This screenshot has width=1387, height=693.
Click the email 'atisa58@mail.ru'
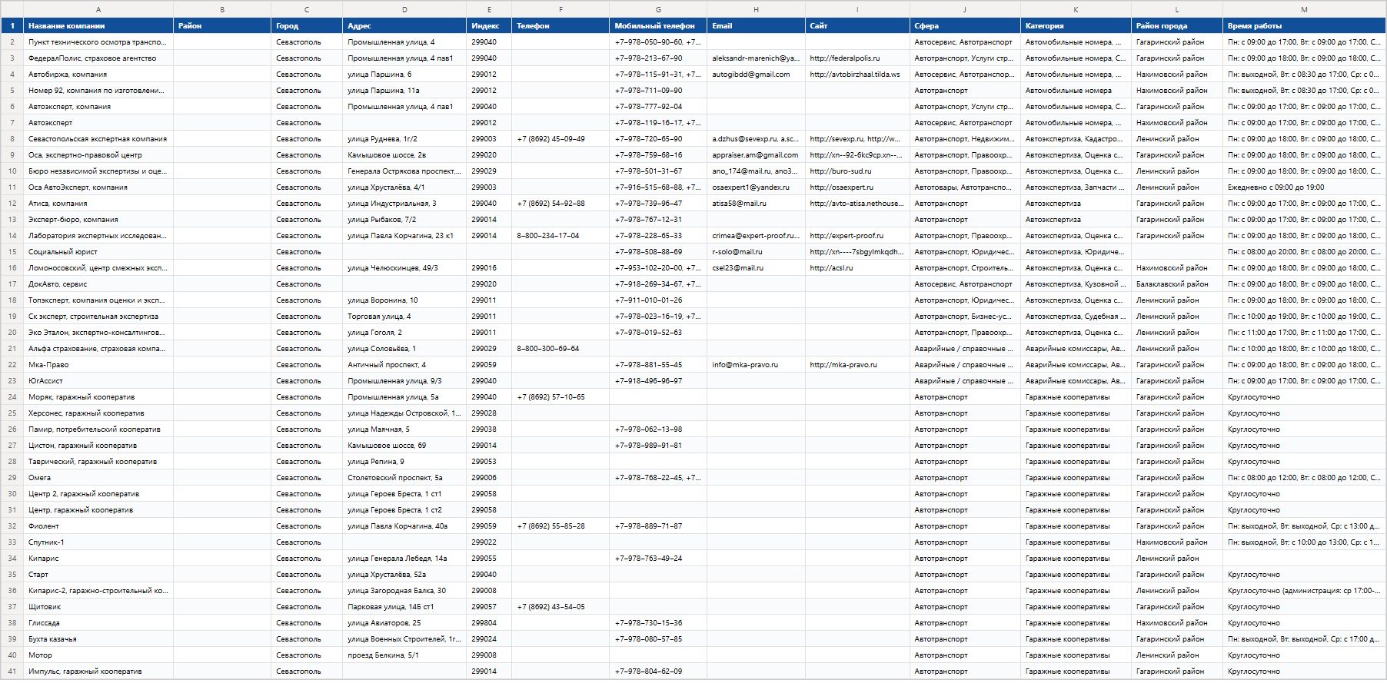click(x=756, y=204)
